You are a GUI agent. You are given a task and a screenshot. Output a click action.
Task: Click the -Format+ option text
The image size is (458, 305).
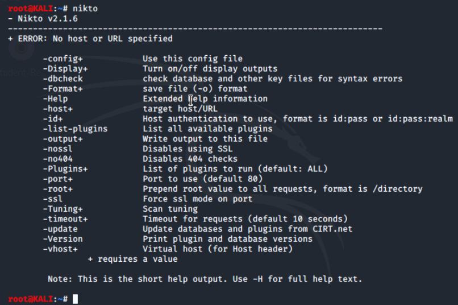click(63, 89)
